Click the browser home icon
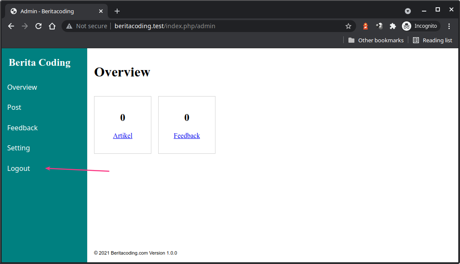The height and width of the screenshot is (264, 460). click(52, 26)
